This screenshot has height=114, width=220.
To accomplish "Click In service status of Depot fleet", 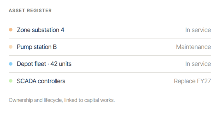I will [198, 64].
